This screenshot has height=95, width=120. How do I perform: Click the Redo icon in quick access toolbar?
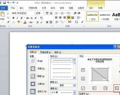click(x=13, y=3)
